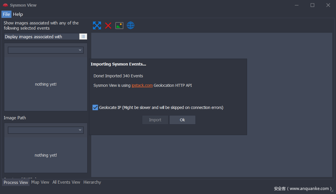Click the Display images associated with field
The image size is (336, 194).
coord(42,37)
